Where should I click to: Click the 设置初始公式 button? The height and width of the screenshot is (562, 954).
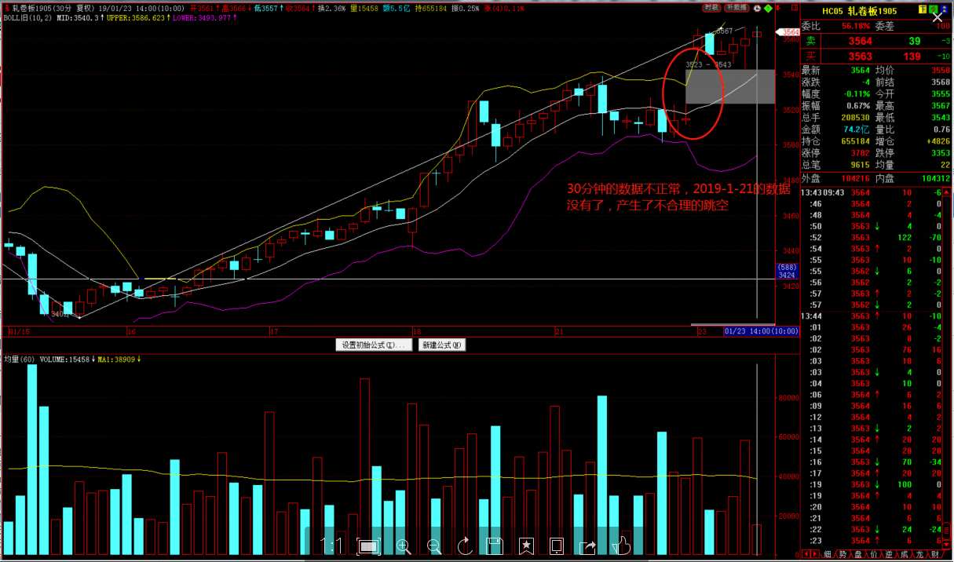(x=374, y=345)
